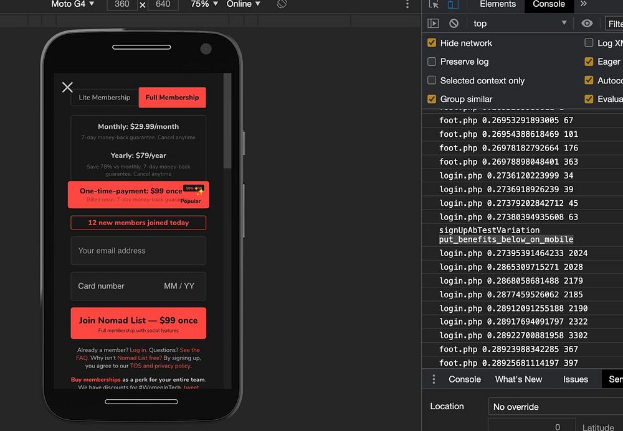Image resolution: width=623 pixels, height=431 pixels.
Task: Uncheck Hide network checkbox
Action: coord(432,42)
